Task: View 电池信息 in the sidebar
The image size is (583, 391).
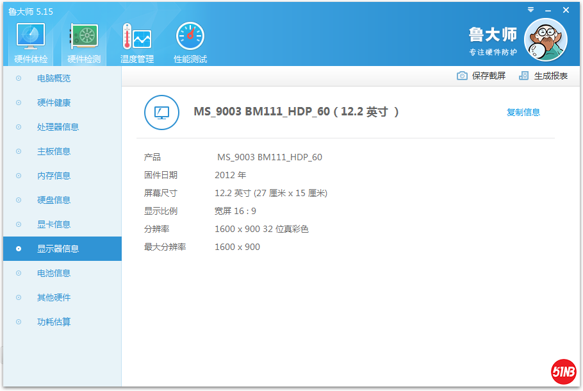Action: coord(54,273)
